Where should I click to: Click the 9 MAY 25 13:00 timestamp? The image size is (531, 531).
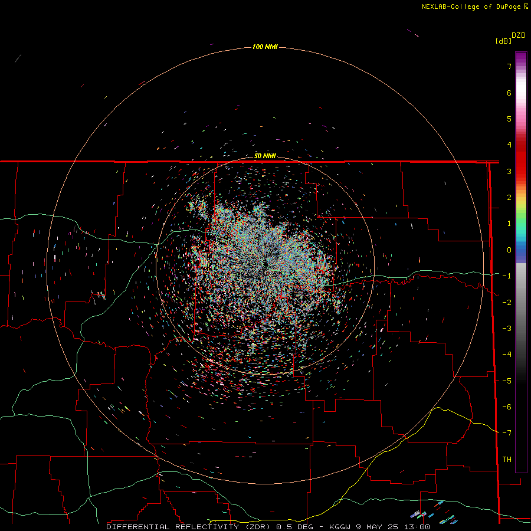click(x=393, y=527)
